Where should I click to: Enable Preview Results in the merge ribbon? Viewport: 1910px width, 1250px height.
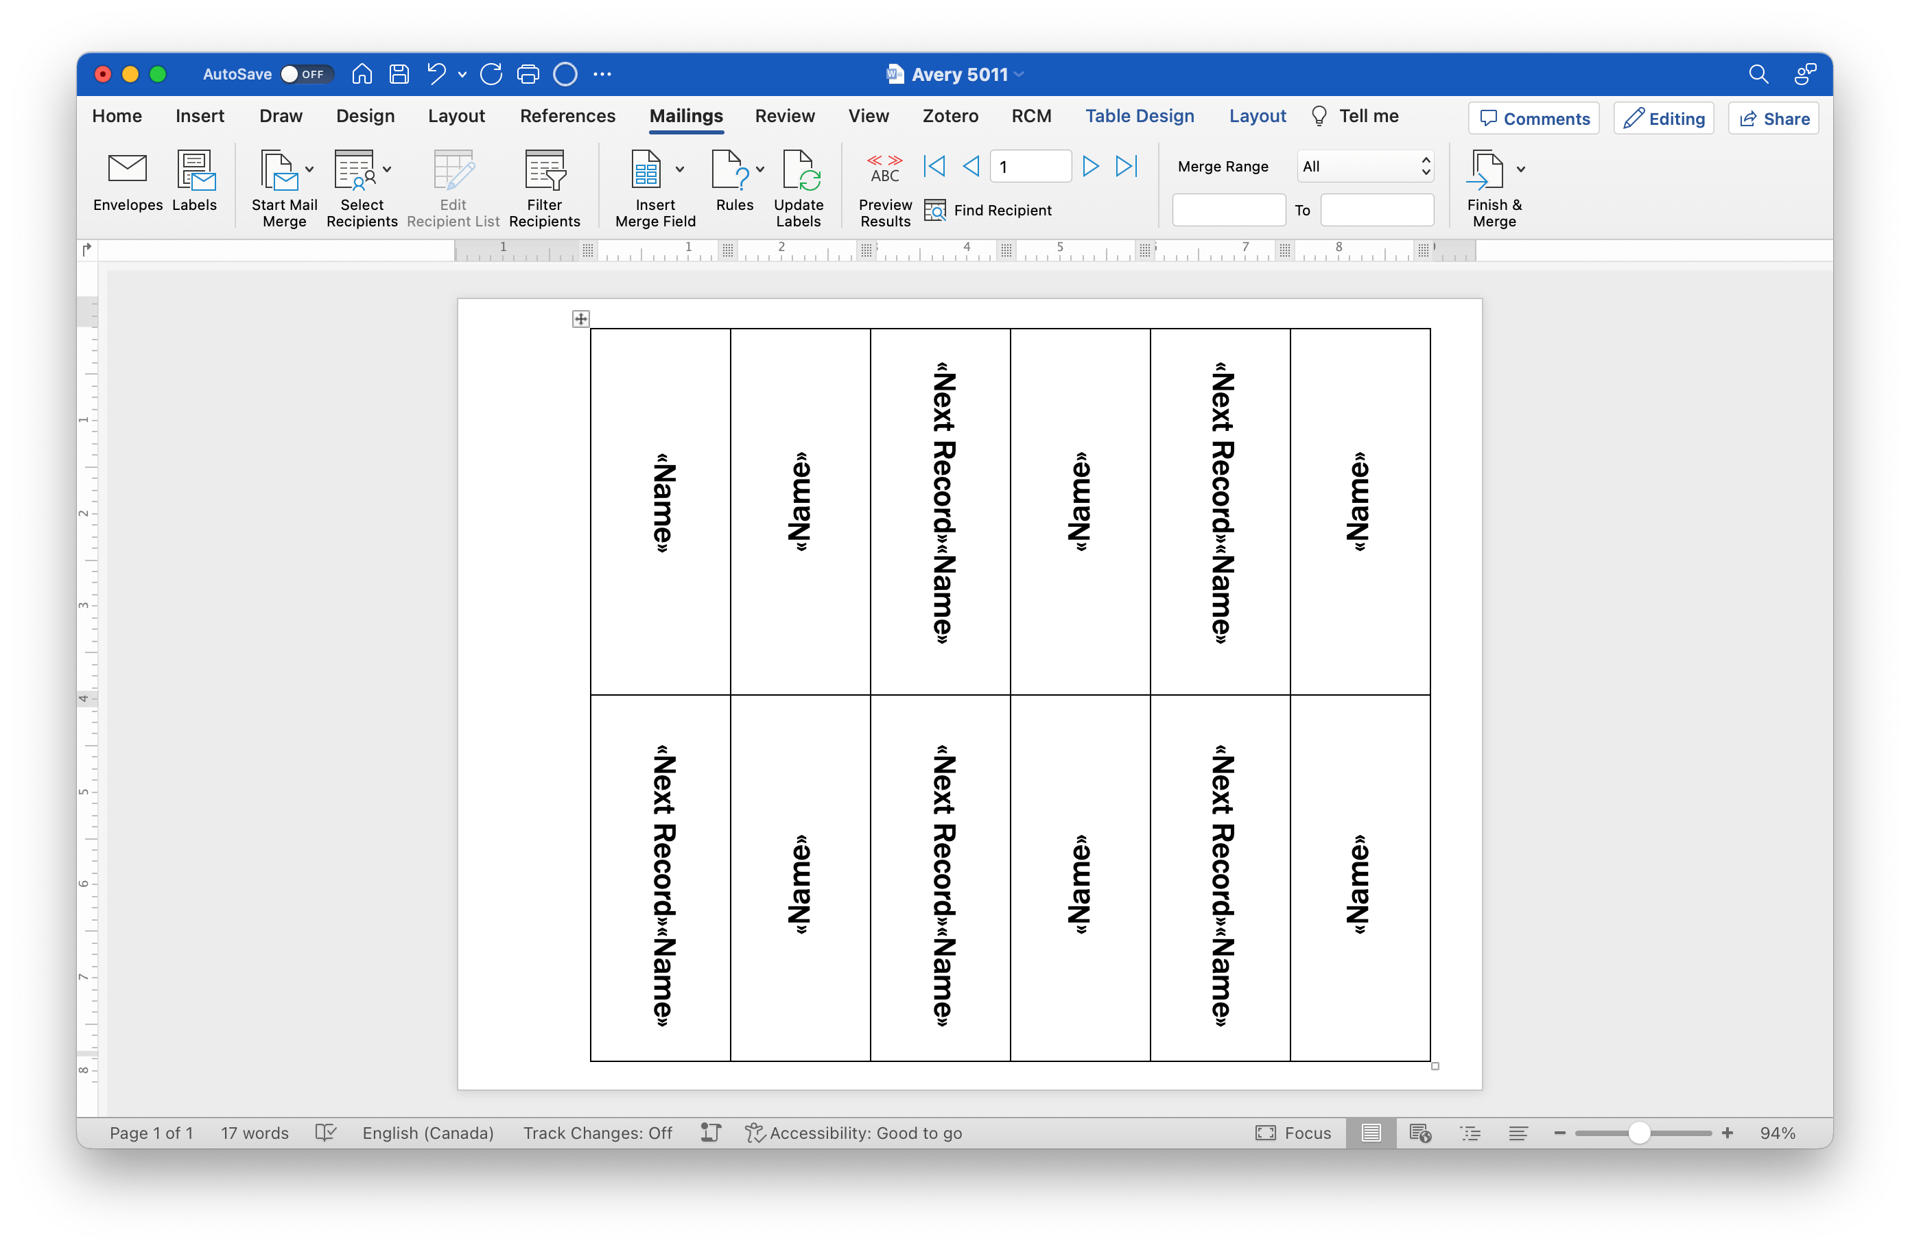[x=884, y=186]
